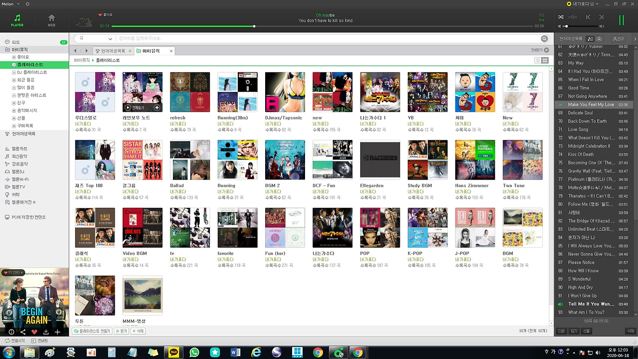Toggle shuffle playback
The width and height of the screenshot is (638, 359).
561,17
